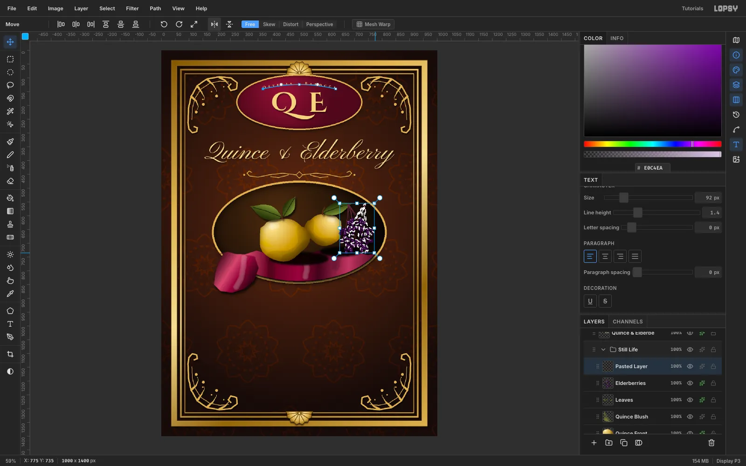
Task: Click the flip horizontal icon
Action: click(214, 24)
